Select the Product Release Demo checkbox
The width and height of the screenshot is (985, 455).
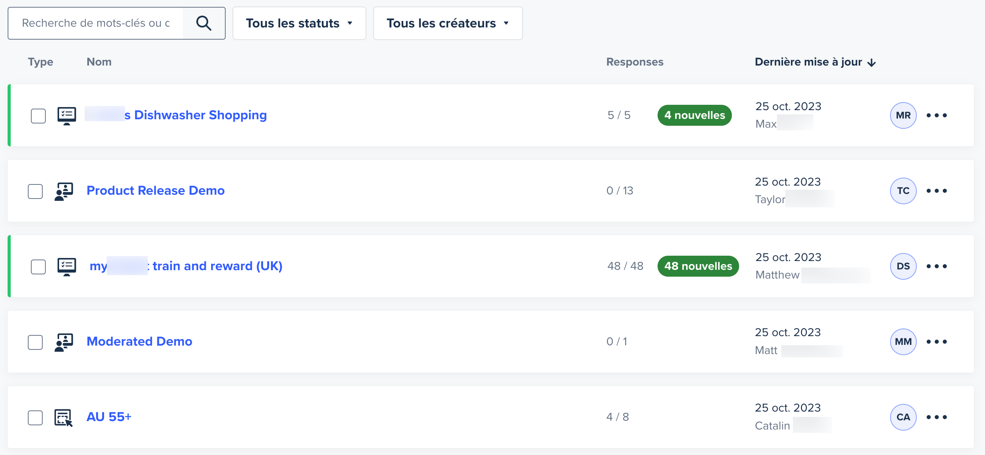35,191
